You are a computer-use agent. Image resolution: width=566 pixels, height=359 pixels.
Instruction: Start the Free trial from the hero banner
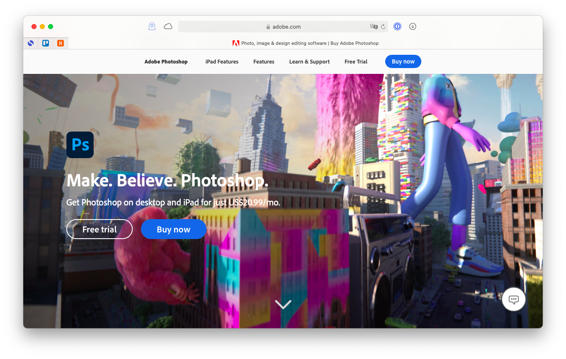(x=100, y=229)
